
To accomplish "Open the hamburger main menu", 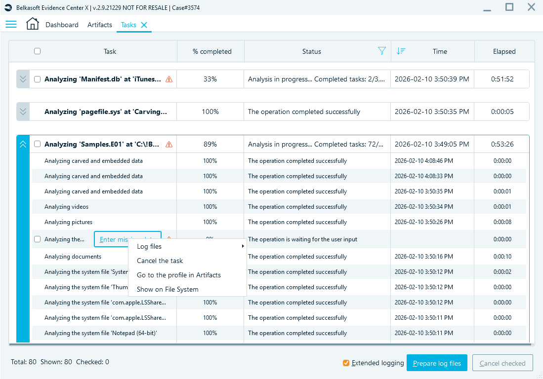I will tap(11, 24).
